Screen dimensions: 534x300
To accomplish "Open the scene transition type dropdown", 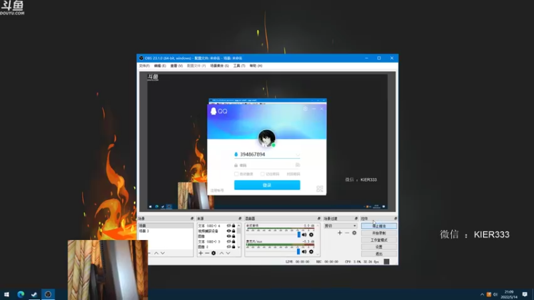I will pyautogui.click(x=340, y=226).
